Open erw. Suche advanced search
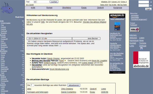The image size is (153, 94). [x=30, y=5]
